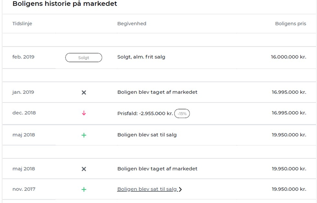
Task: Click the dec. 2018 timeline date
Action: tap(24, 113)
